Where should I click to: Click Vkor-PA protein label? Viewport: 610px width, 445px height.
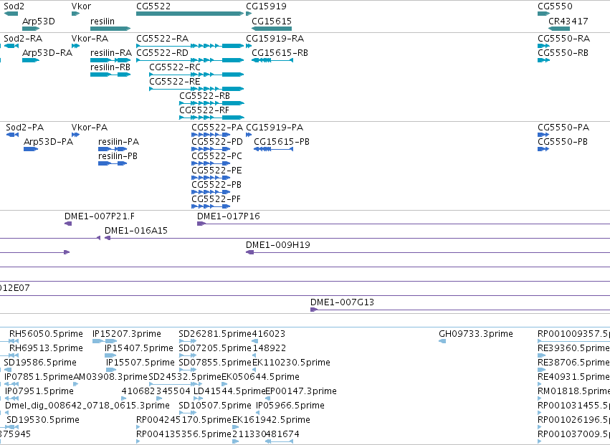point(90,128)
